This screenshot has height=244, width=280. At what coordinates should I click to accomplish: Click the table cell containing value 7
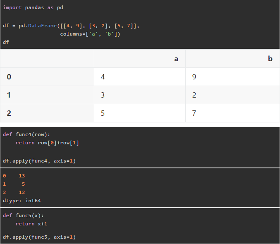point(194,113)
